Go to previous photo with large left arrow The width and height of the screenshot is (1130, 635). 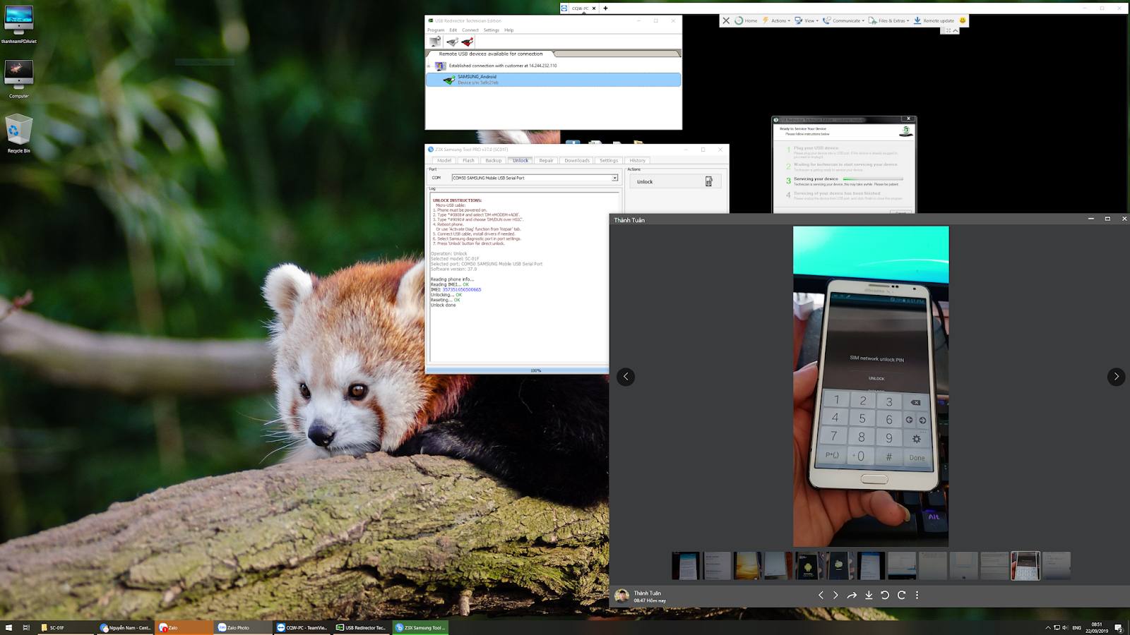[x=626, y=377]
